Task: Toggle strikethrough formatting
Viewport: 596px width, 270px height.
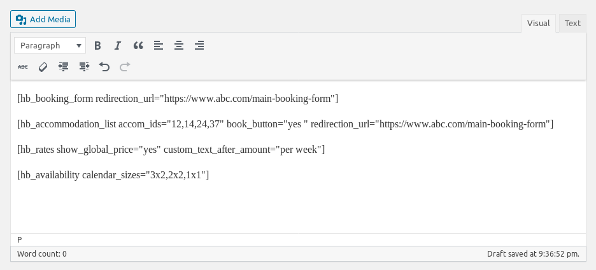Action: coord(23,66)
